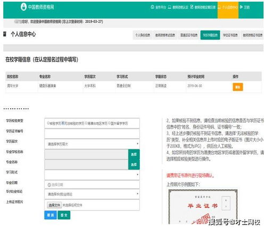Click the 学历证书编号 input field
266x229 pixels.
[92, 133]
